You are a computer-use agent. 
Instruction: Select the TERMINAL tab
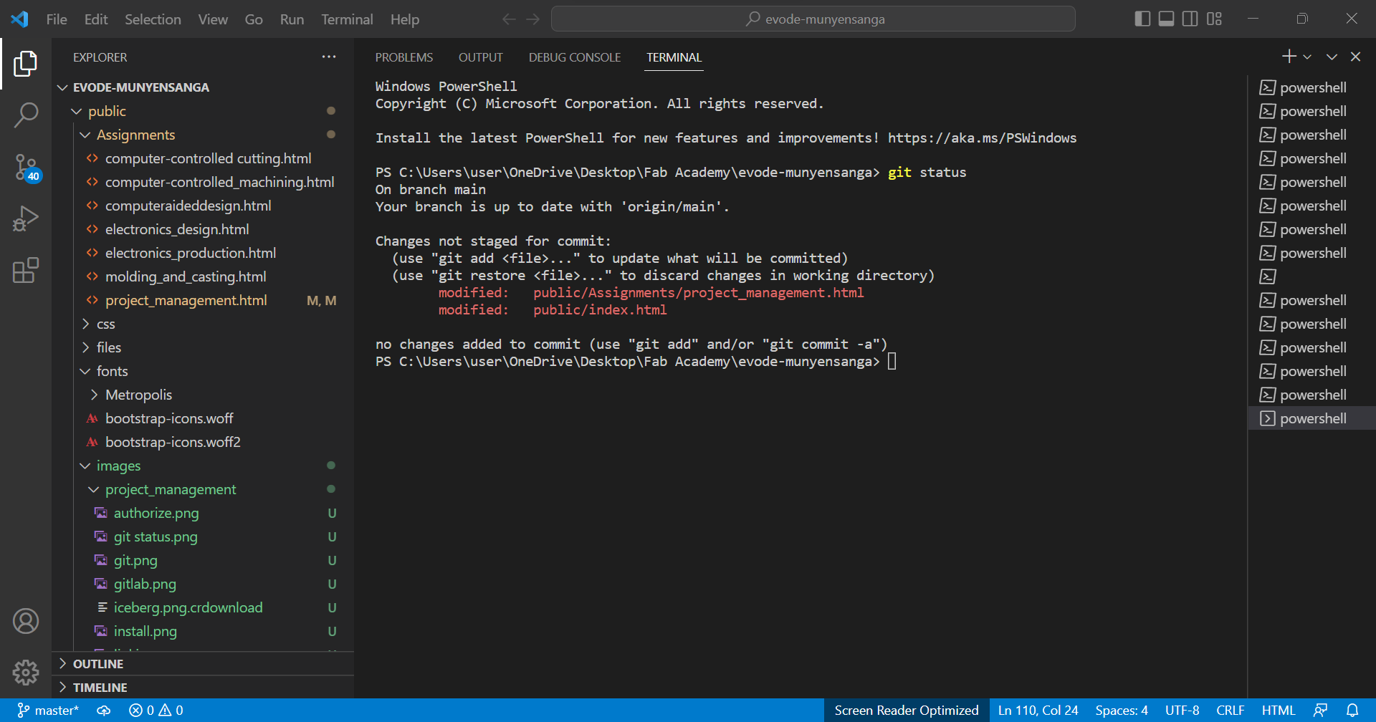674,57
